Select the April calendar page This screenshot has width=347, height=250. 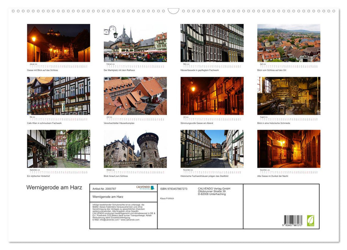pos(288,43)
